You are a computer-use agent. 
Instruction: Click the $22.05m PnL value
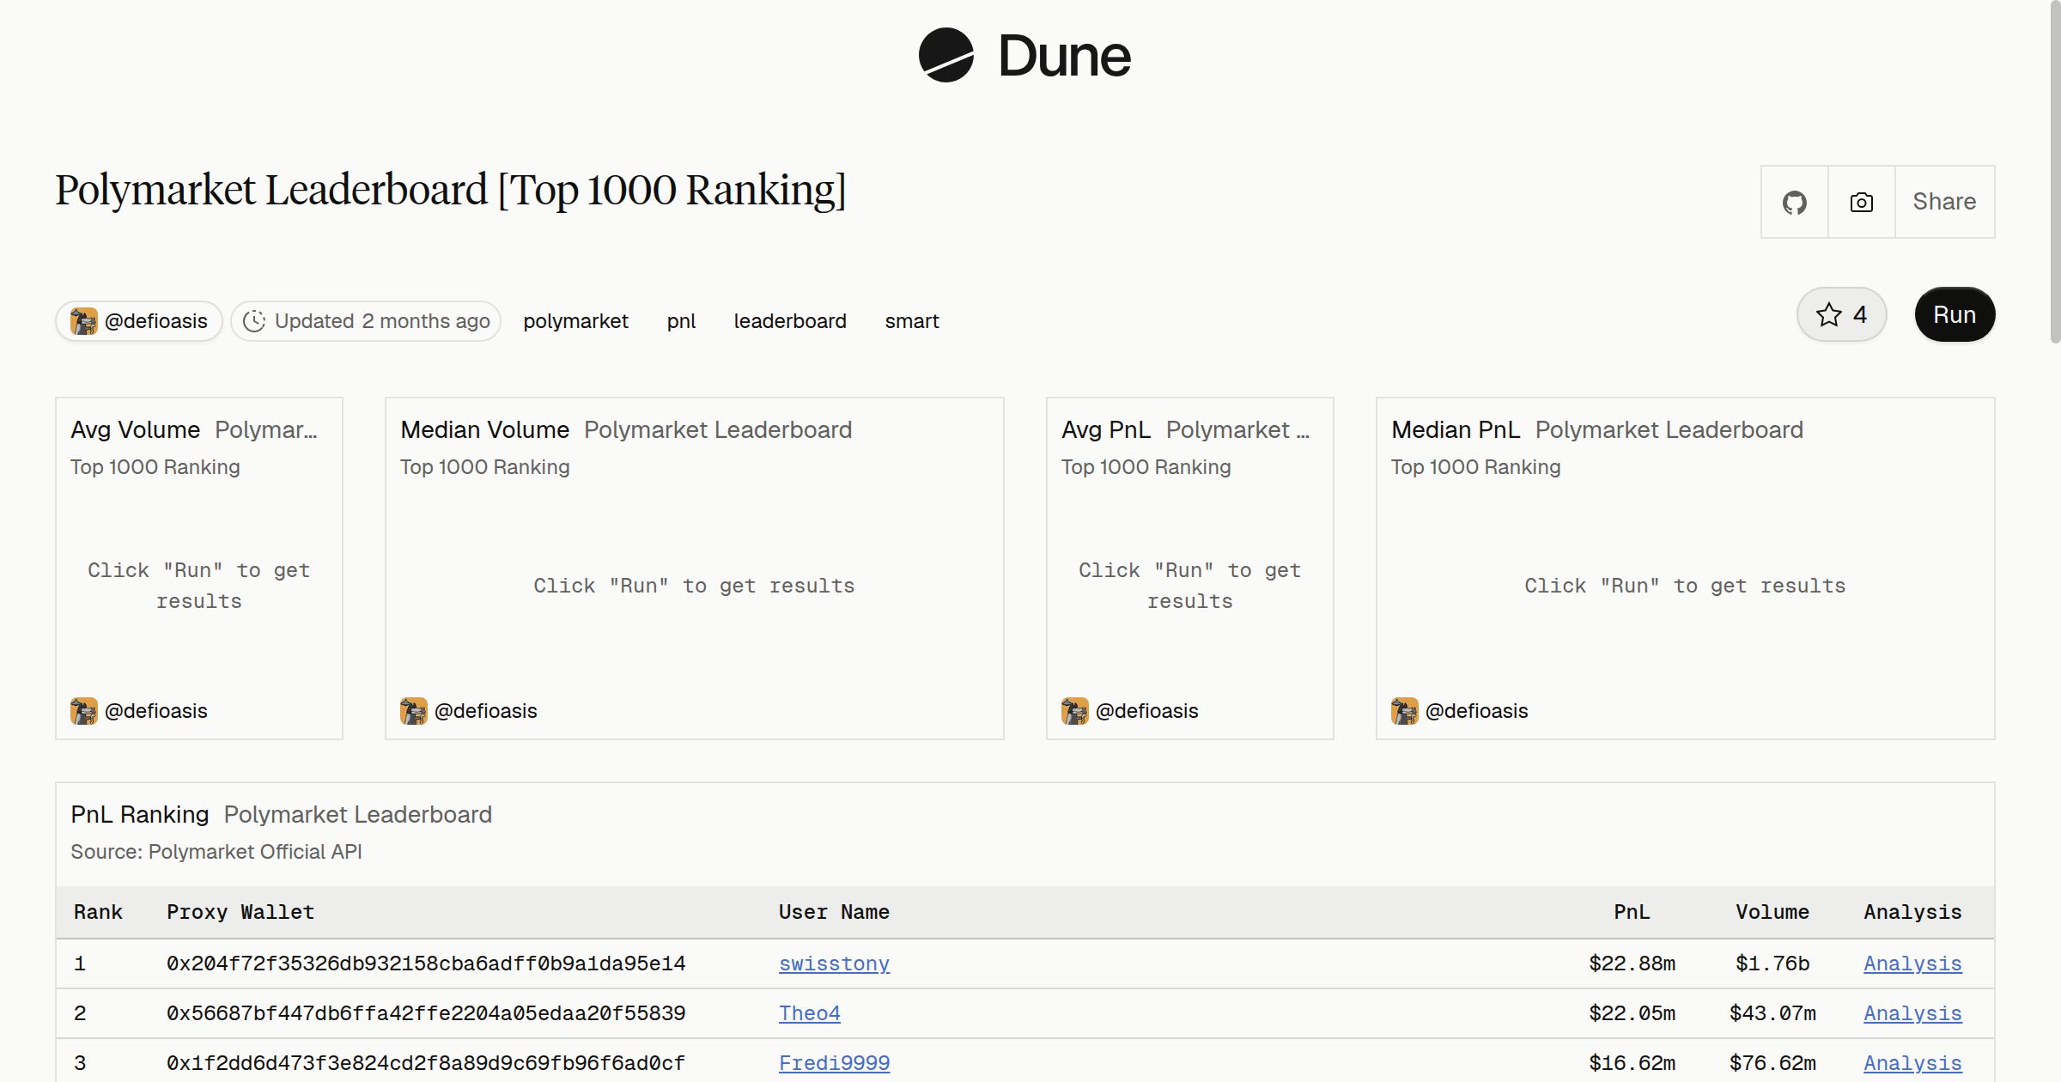[1632, 1013]
